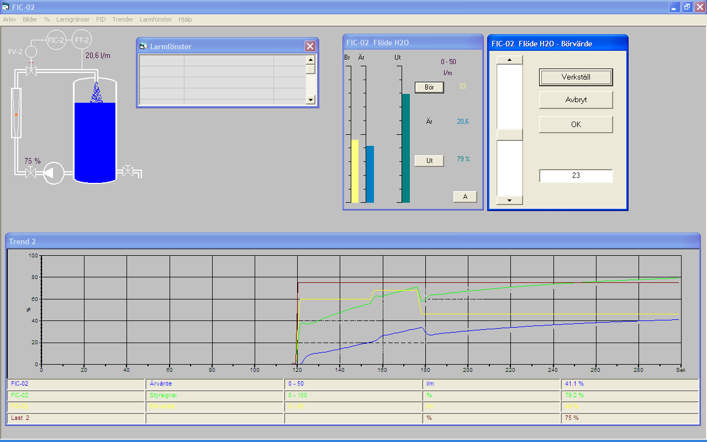Click the blue water tank
This screenshot has height=442, width=707.
pyautogui.click(x=95, y=142)
